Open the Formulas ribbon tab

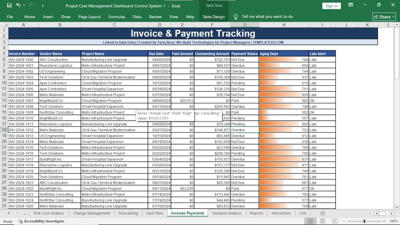pos(117,17)
